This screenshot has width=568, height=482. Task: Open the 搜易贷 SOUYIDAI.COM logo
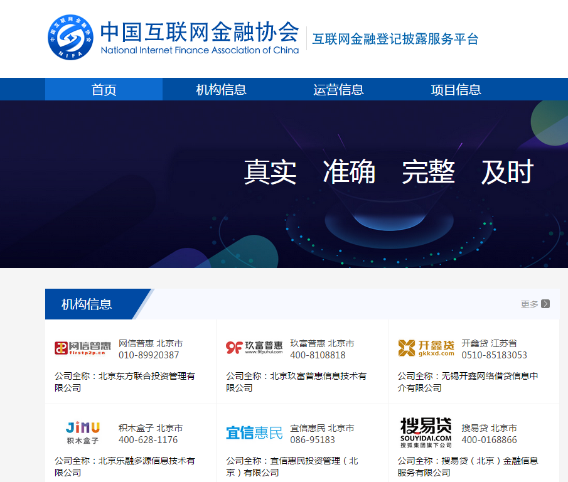pos(426,432)
